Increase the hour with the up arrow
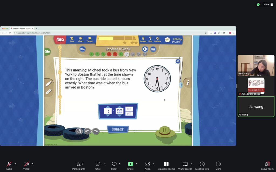The width and height of the screenshot is (276, 172). click(108, 107)
